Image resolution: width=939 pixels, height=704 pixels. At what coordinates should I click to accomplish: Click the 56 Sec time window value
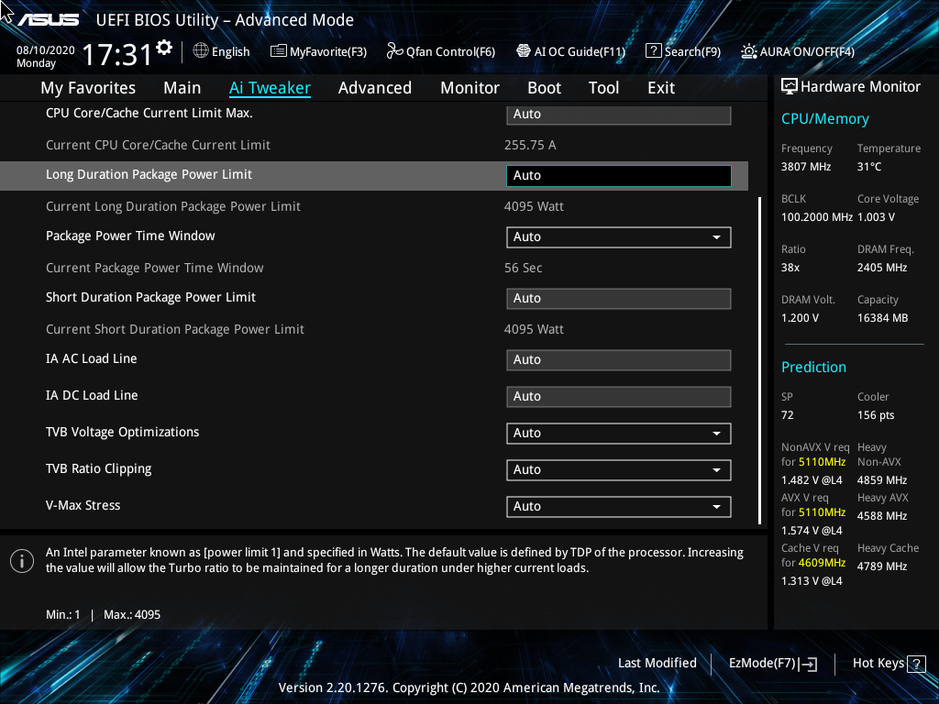pyautogui.click(x=524, y=268)
